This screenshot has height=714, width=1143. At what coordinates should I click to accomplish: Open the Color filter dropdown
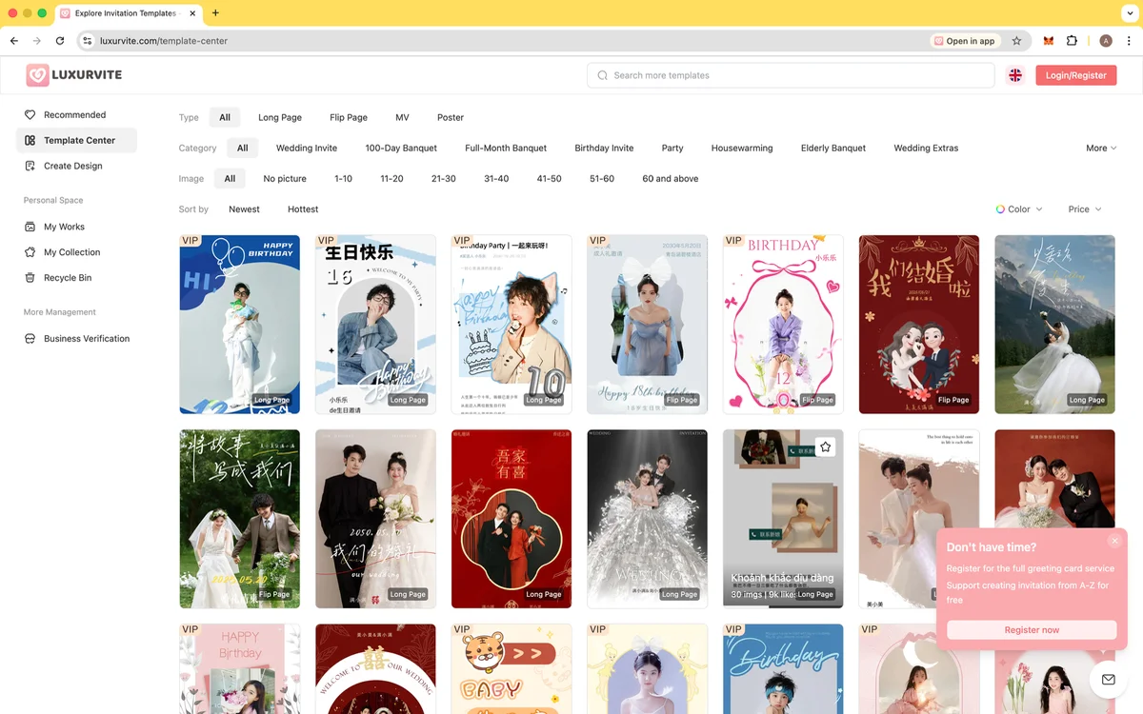(x=1019, y=209)
